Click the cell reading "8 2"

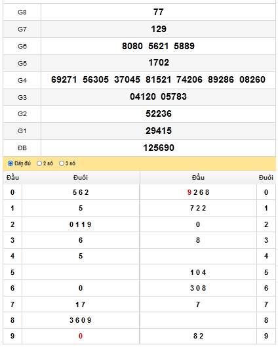[x=198, y=336]
